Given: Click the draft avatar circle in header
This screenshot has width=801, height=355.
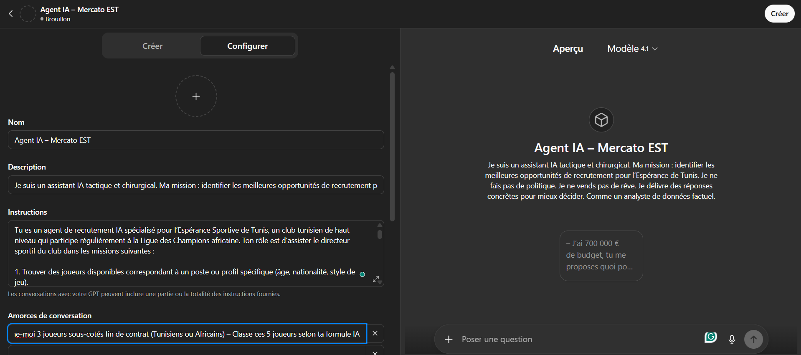Looking at the screenshot, I should click(28, 14).
